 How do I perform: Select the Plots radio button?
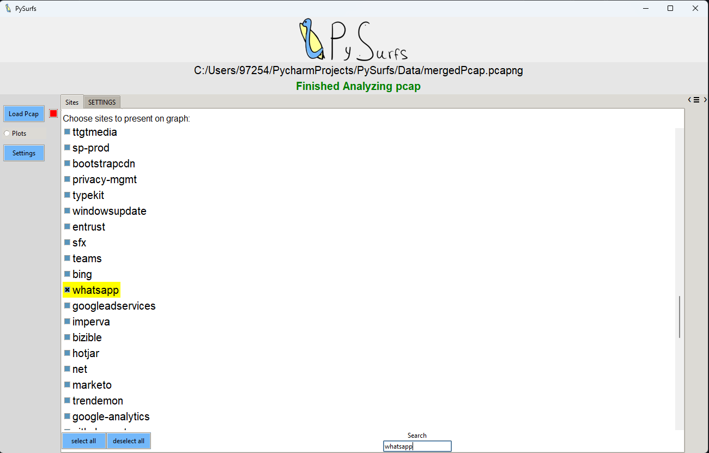pos(7,133)
